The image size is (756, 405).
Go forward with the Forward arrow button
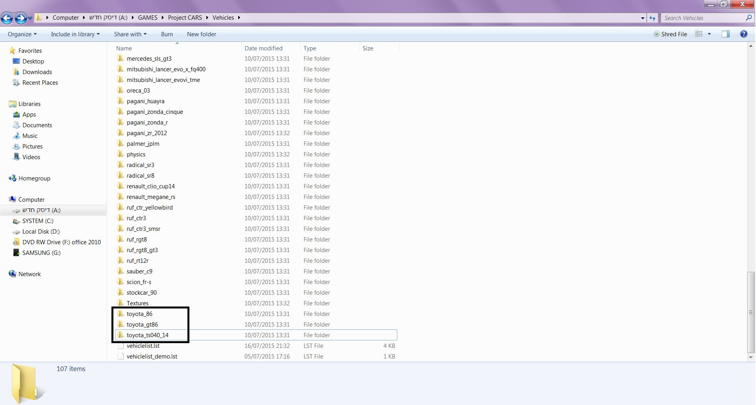pos(20,18)
